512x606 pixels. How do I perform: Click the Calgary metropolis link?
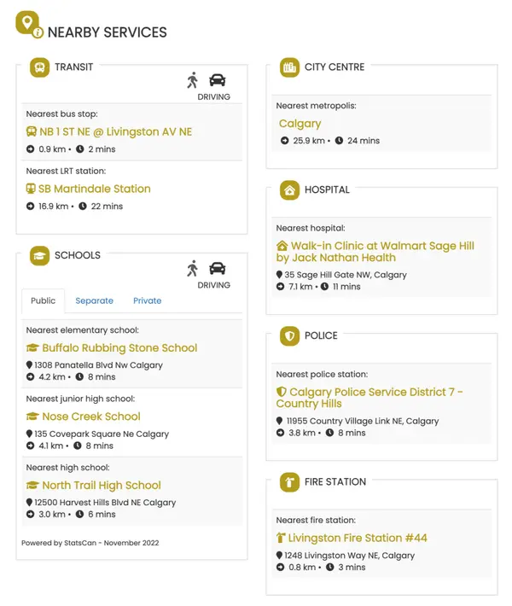[300, 124]
